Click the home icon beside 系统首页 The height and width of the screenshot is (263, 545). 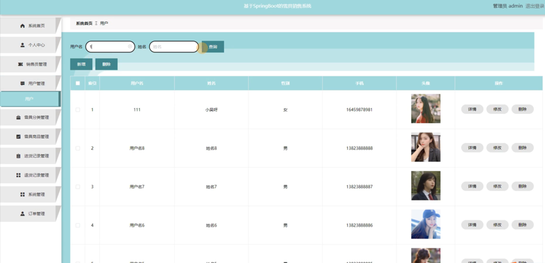(x=23, y=26)
